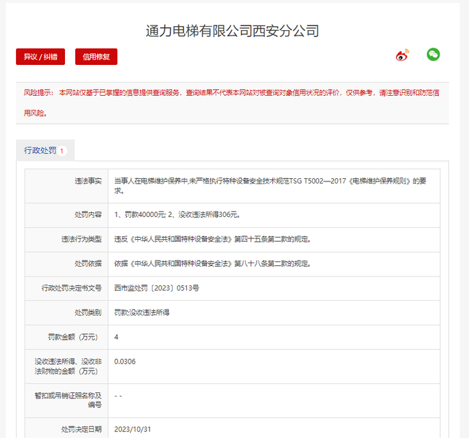This screenshot has height=438, width=469.
Task: Open the 信用修复 button
Action: tap(96, 56)
